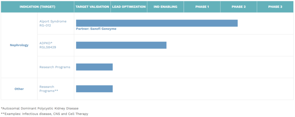Click the Phase 2 column header
This screenshot has width=295, height=117.
point(238,7)
